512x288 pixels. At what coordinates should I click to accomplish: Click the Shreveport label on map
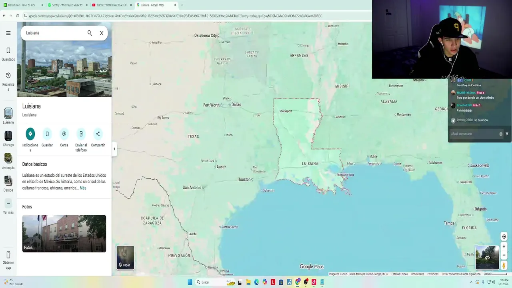click(286, 111)
